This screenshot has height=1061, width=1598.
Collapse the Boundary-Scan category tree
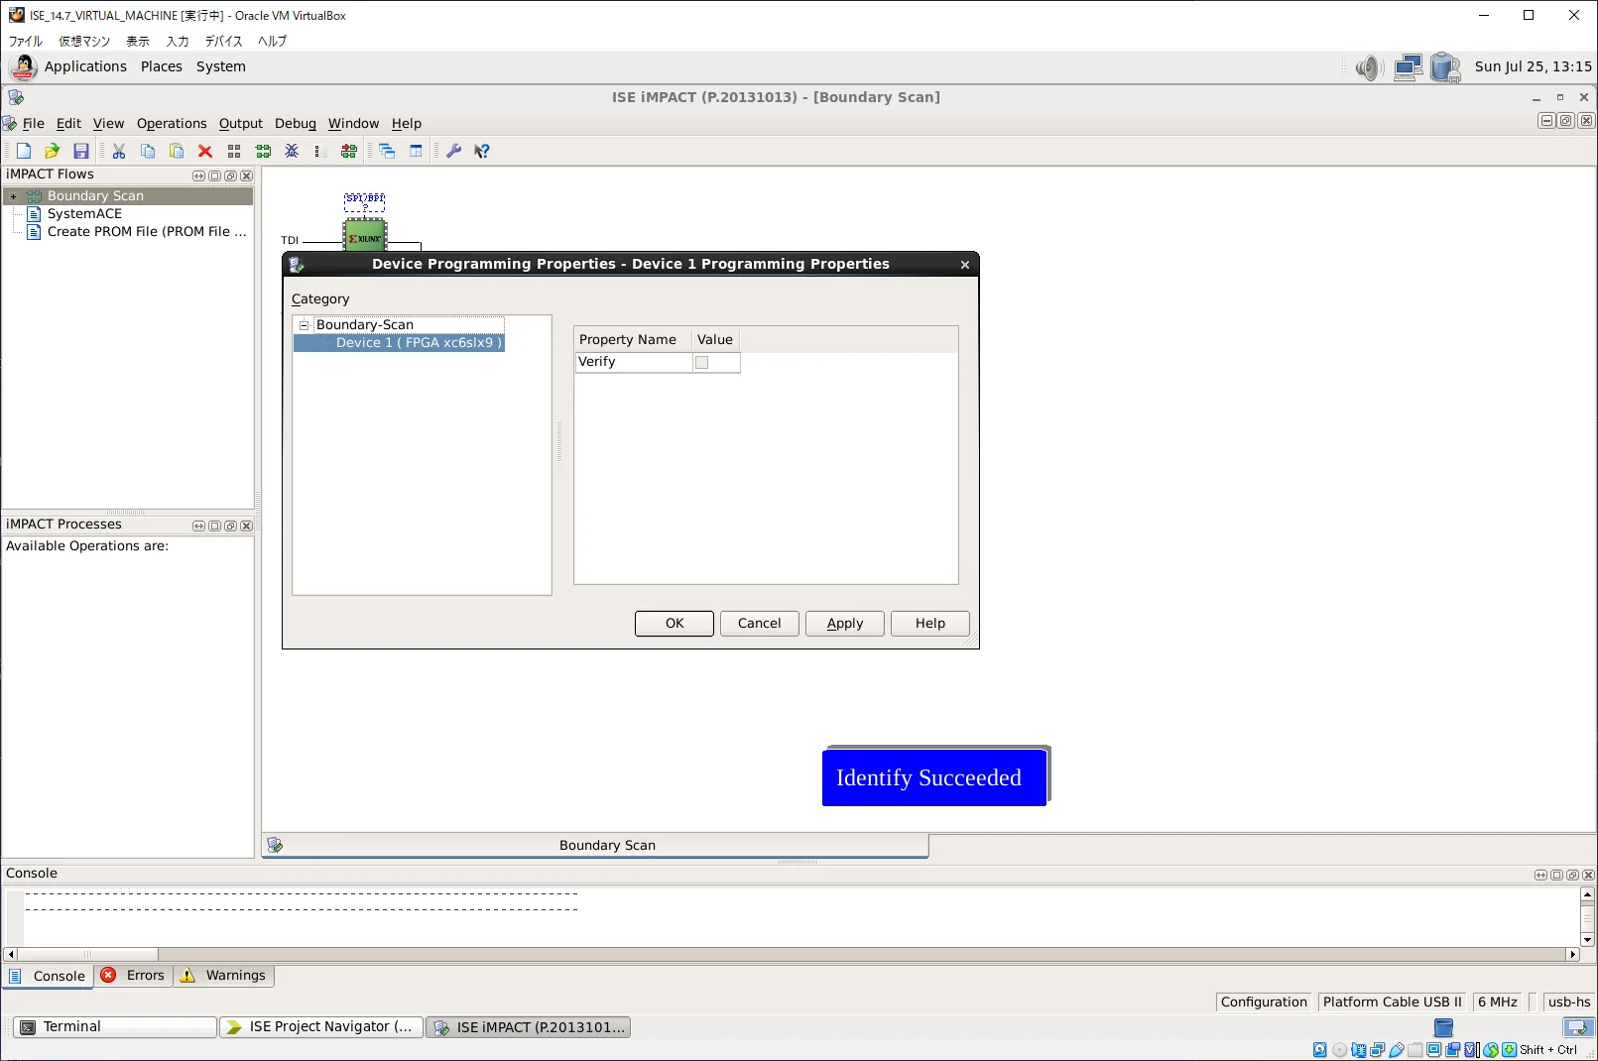click(x=305, y=325)
